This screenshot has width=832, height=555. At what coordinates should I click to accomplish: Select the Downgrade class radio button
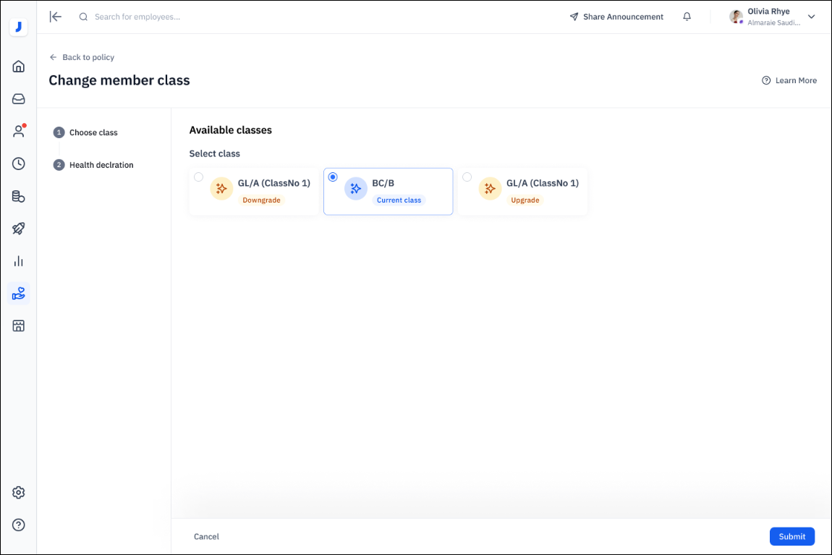pos(199,177)
